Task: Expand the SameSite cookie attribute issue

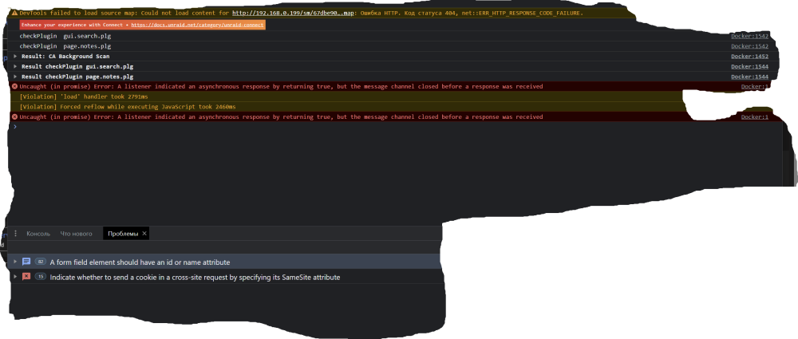Action: click(x=15, y=277)
